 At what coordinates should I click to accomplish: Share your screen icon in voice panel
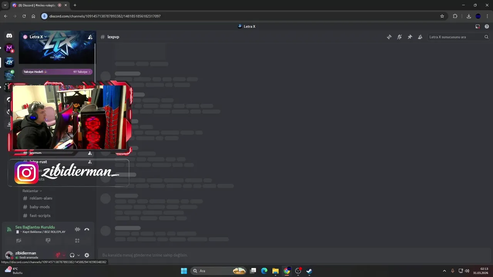click(48, 240)
